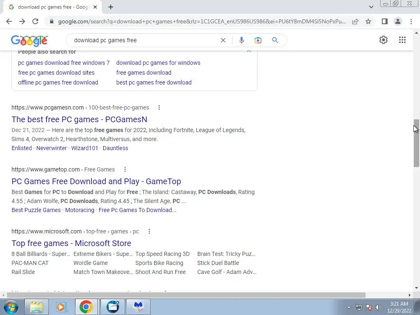Open 'pc games download free windows 7' suggestion

point(64,63)
